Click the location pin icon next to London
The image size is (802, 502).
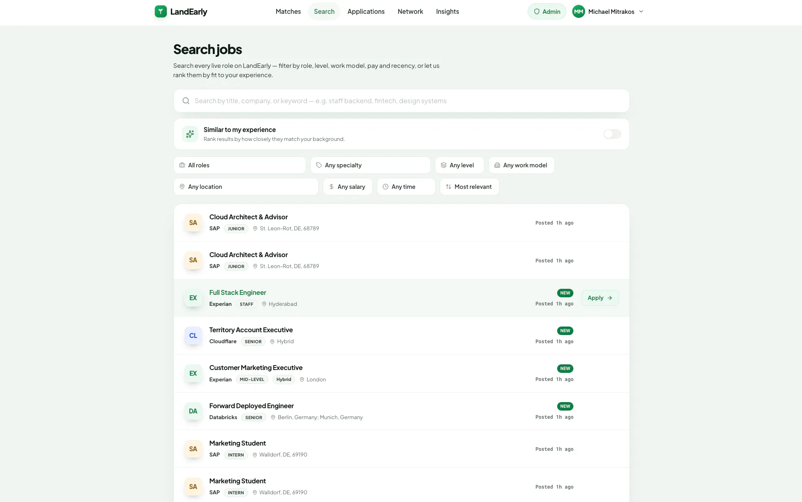[x=302, y=379]
